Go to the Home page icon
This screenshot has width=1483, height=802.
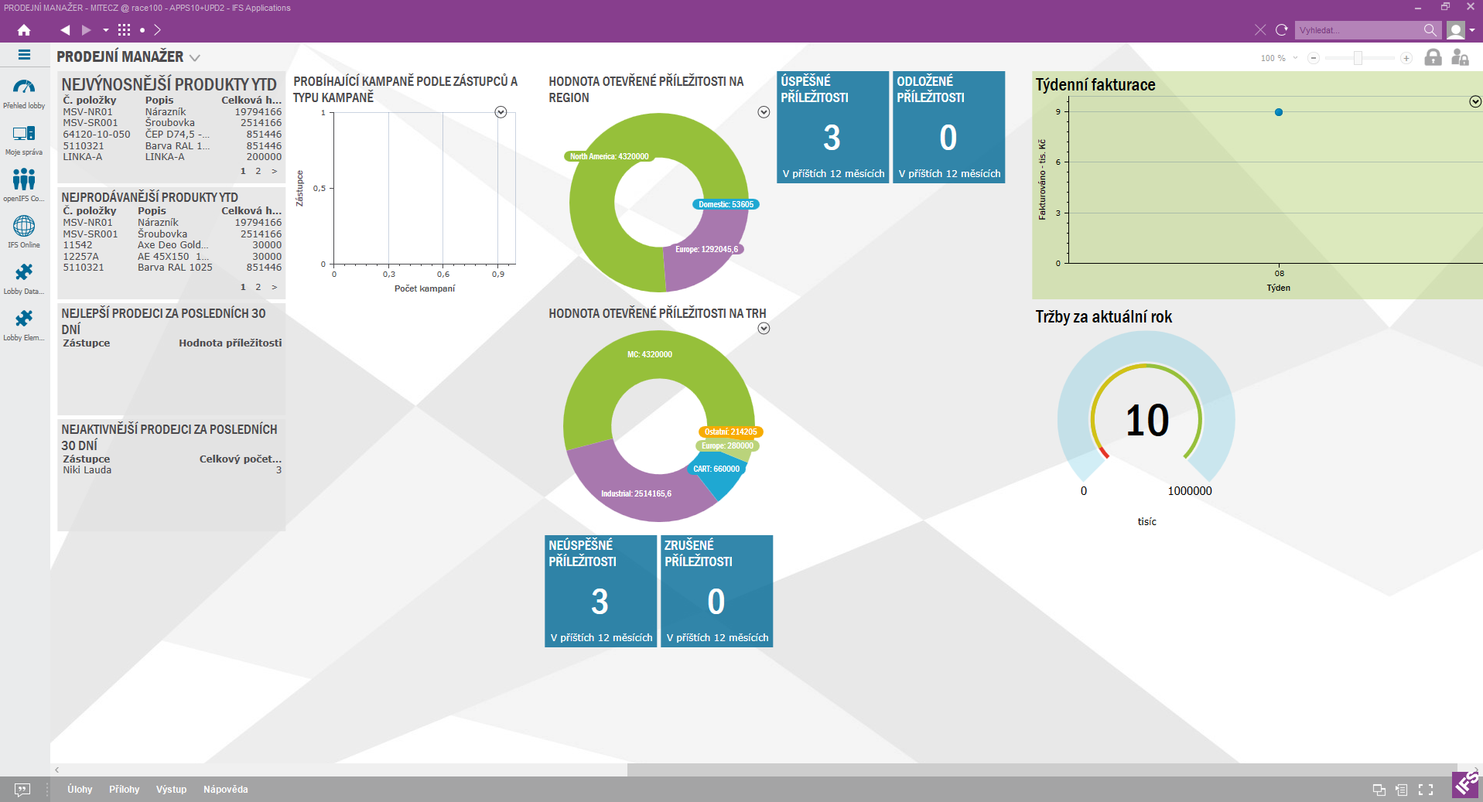click(24, 30)
